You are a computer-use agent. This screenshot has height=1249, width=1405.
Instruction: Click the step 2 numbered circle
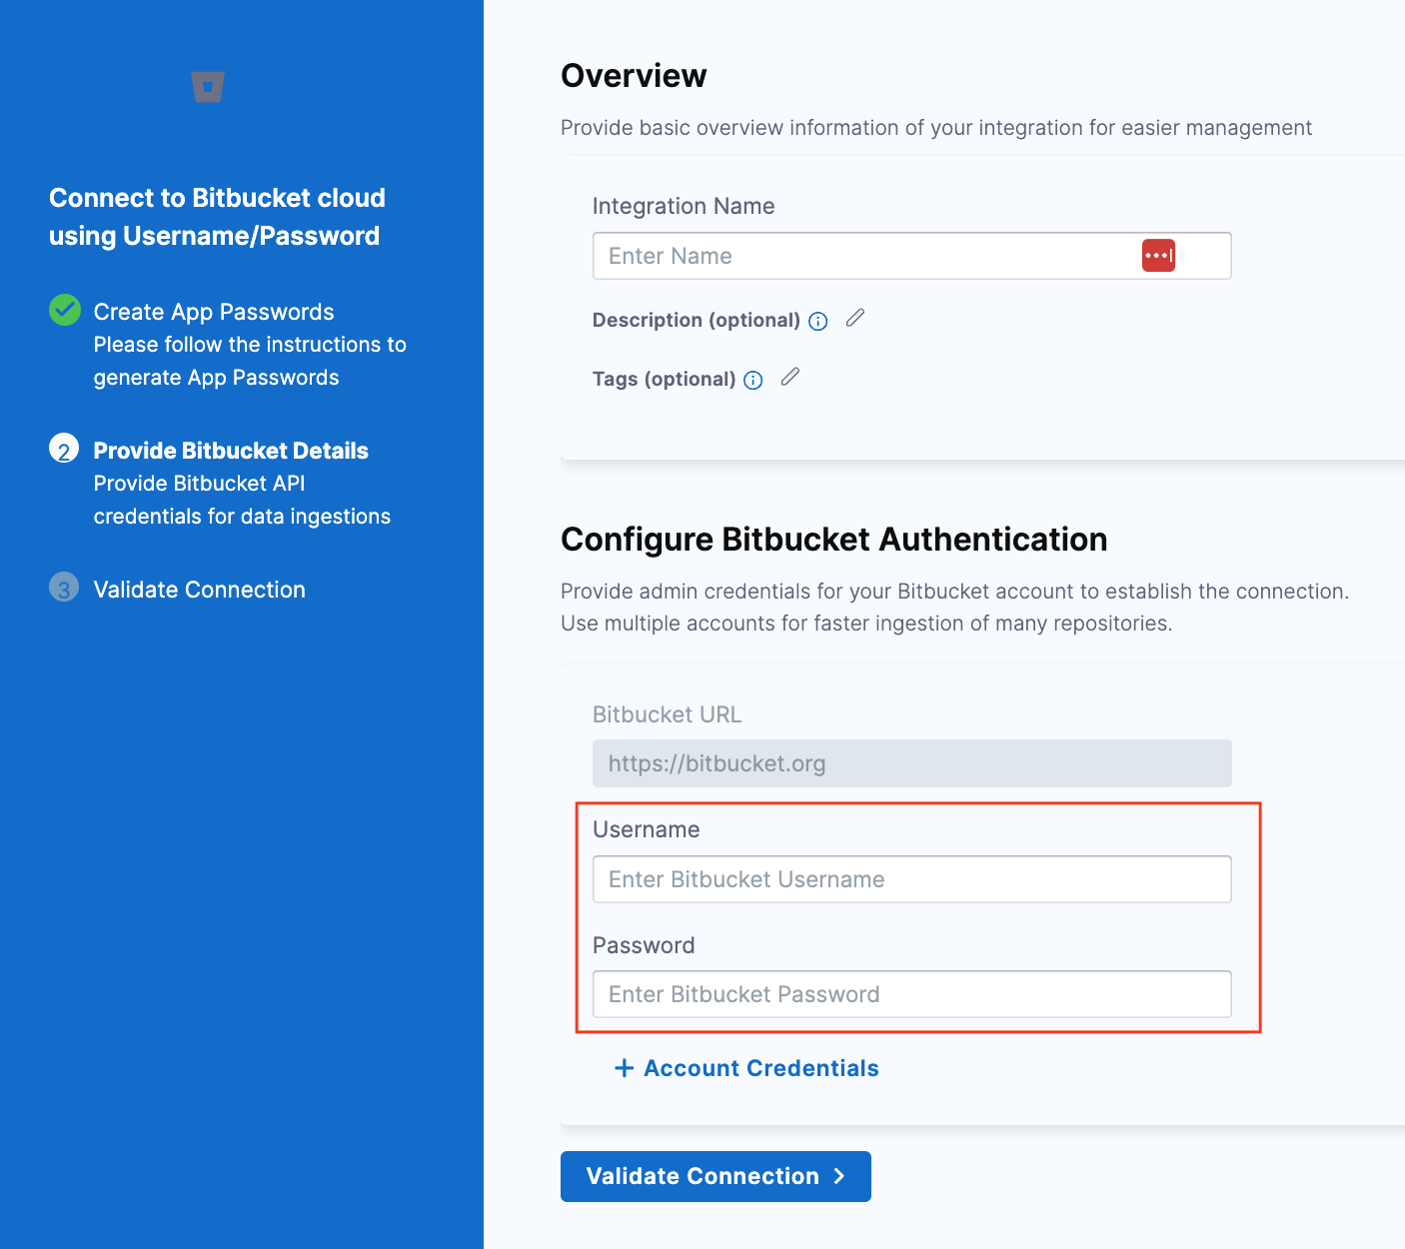(64, 449)
